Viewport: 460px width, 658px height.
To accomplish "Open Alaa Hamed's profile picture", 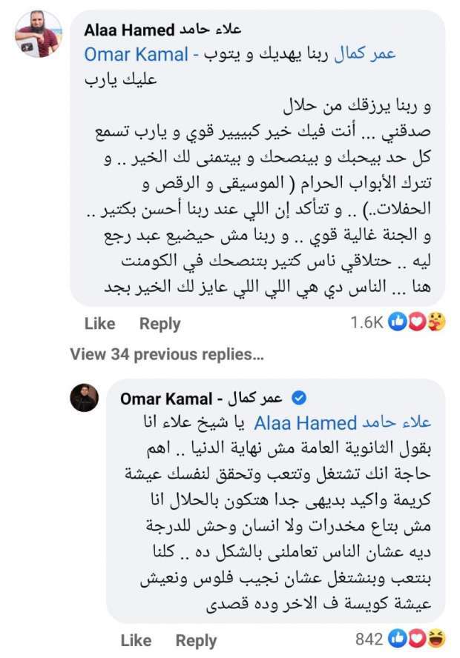I will [39, 33].
